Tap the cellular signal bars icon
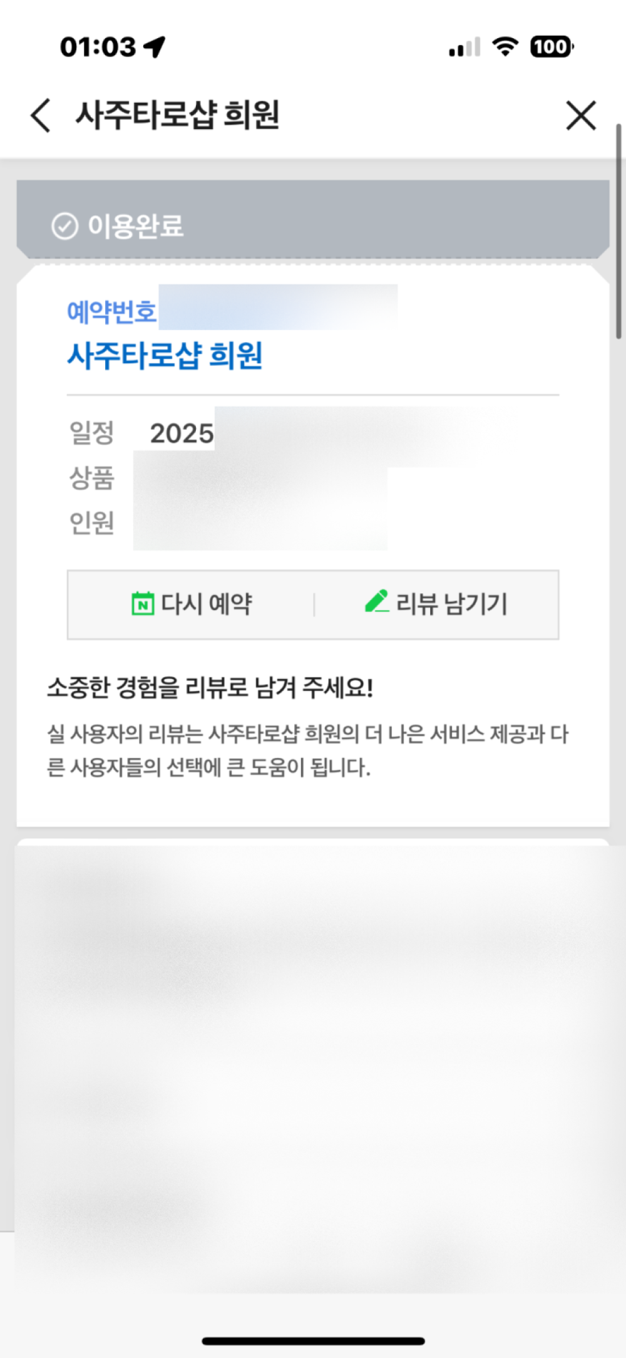 click(x=464, y=48)
